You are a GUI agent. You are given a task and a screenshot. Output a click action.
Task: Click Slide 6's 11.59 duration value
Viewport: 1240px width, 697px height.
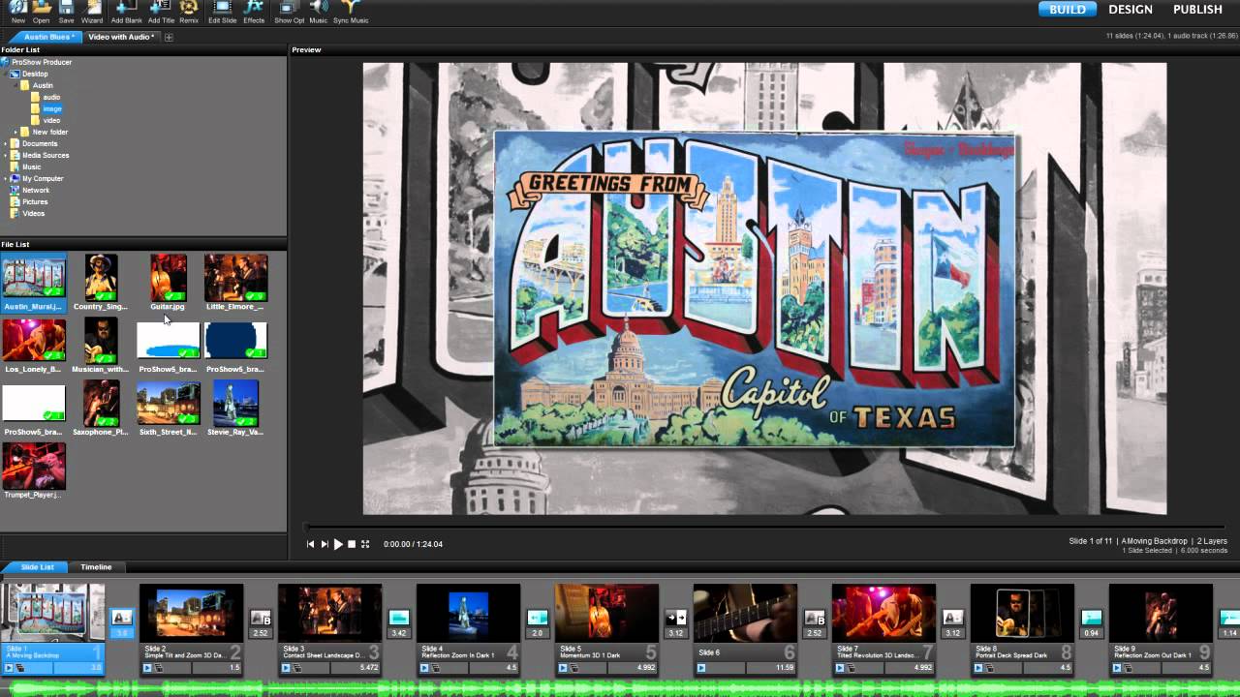point(785,668)
